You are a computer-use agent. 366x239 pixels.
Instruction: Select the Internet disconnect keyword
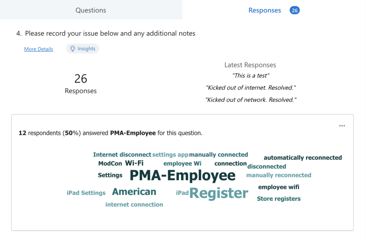(122, 155)
